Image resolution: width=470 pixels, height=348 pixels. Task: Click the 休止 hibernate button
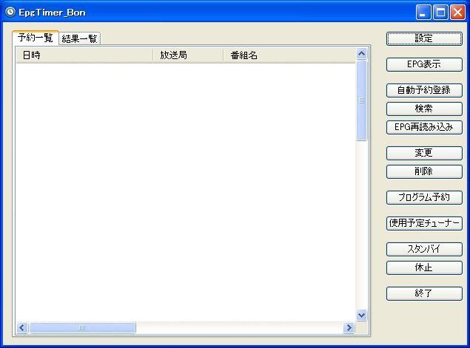click(x=424, y=267)
